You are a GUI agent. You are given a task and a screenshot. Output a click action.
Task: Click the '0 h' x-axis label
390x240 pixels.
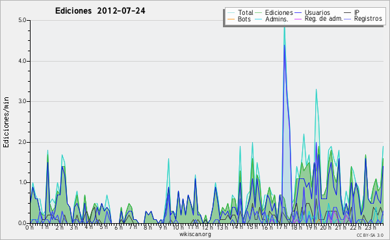(x=29, y=227)
